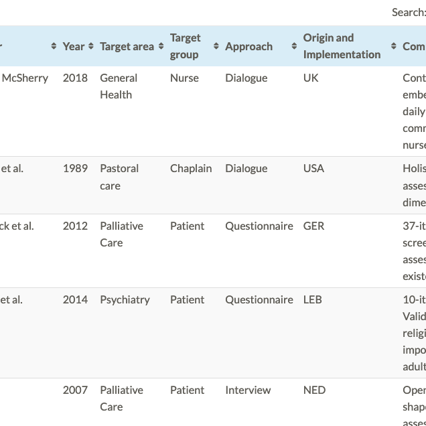
Task: Click the Chaplain target group cell
Action: [x=190, y=168]
